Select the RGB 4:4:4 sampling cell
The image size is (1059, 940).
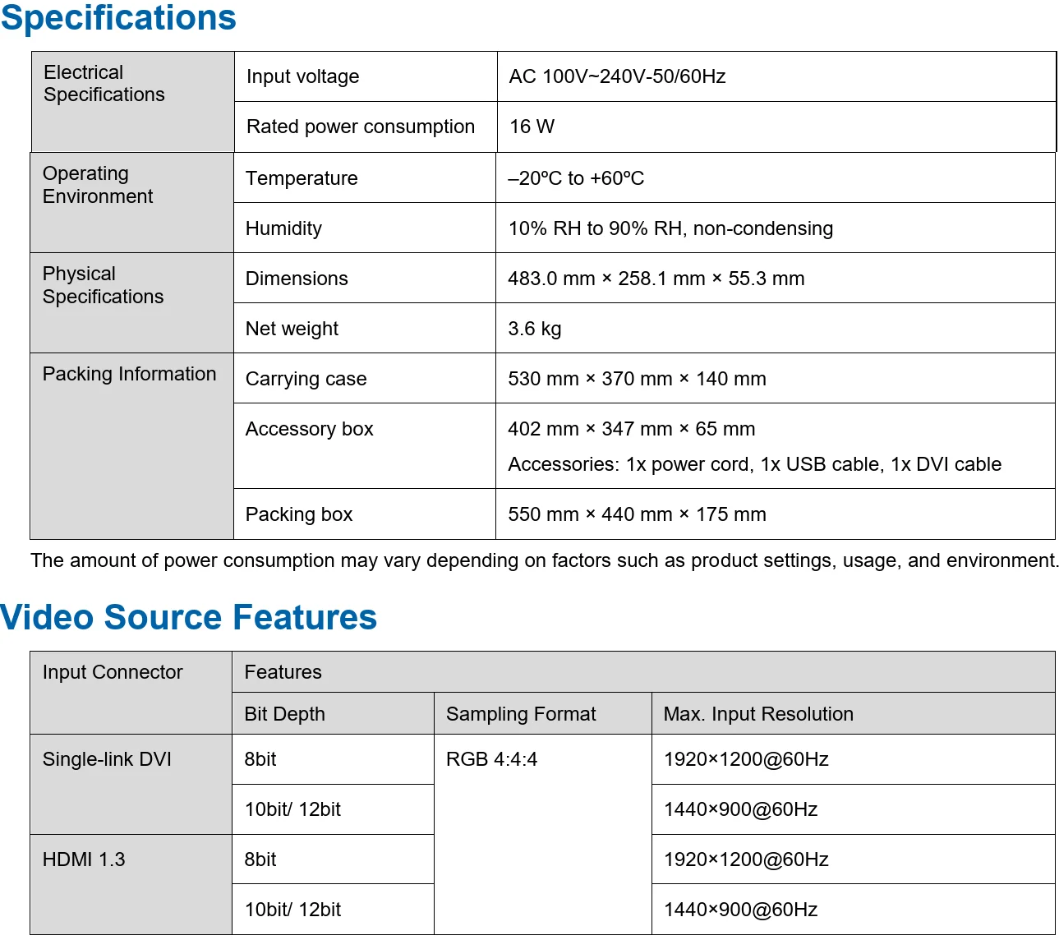tap(491, 759)
